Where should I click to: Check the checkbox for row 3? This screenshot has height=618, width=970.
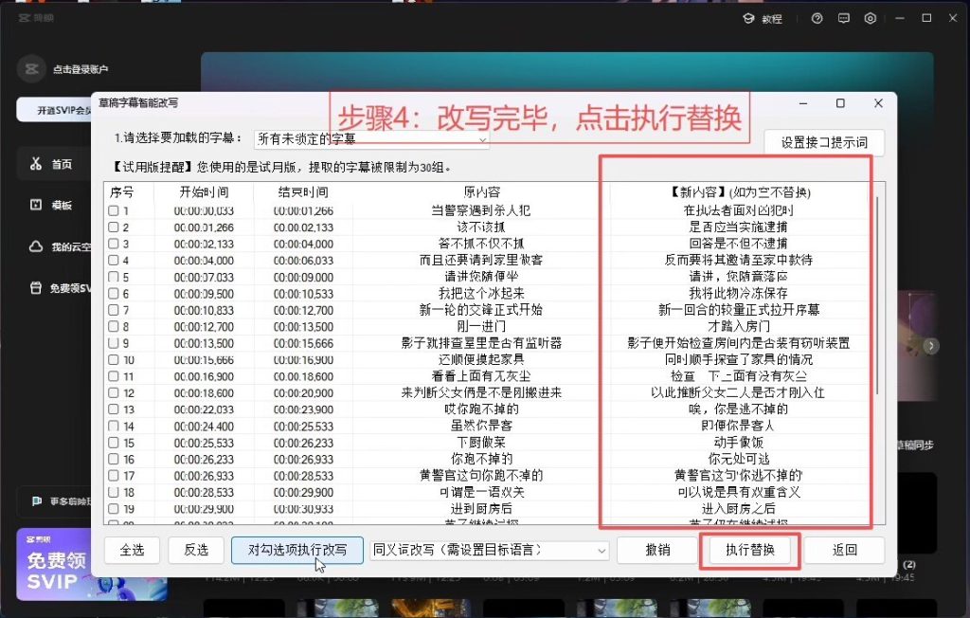(x=114, y=244)
